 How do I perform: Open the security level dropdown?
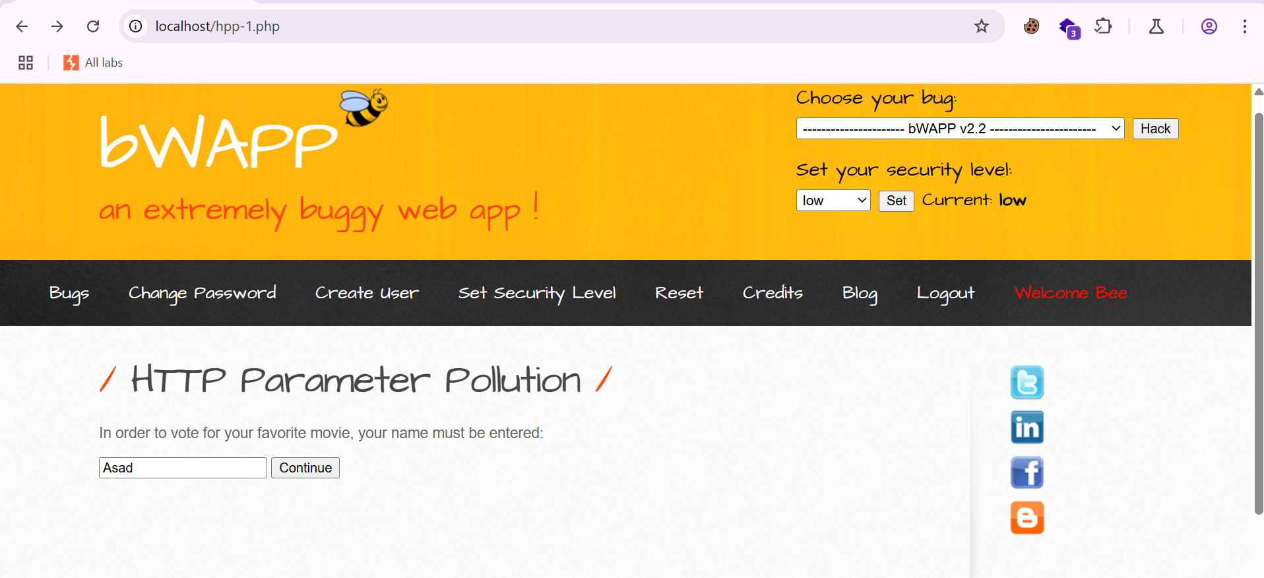click(x=833, y=201)
